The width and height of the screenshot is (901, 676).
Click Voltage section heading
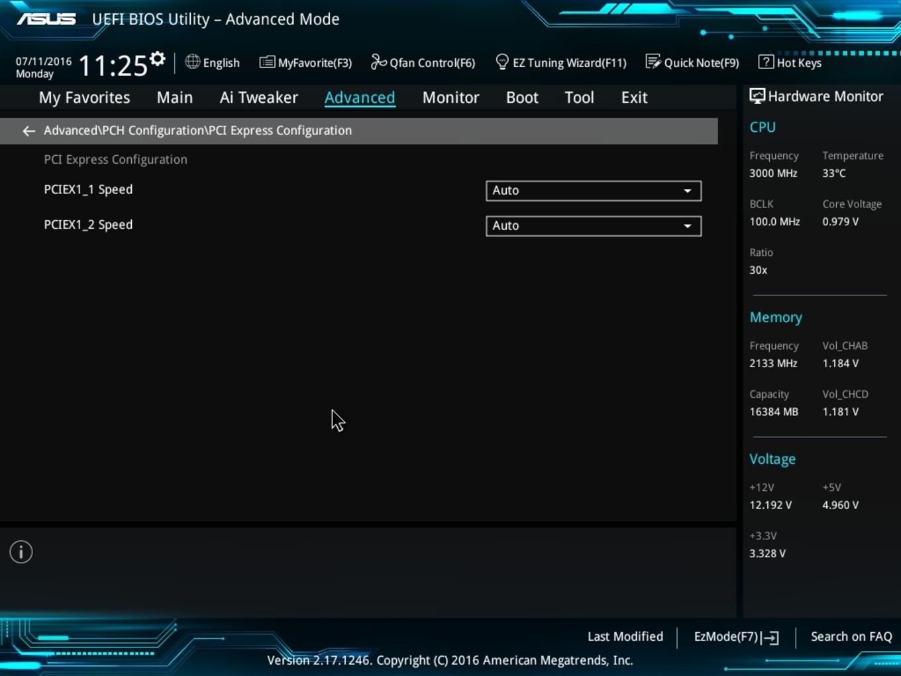[772, 459]
